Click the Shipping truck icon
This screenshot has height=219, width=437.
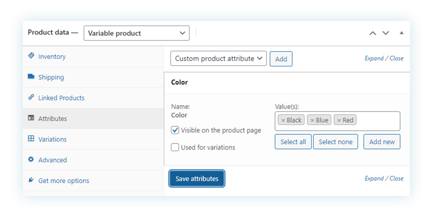click(31, 76)
